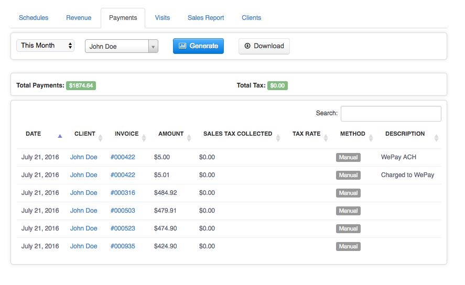Screen dimensions: 465x285
Task: Select the WePay ACH description text
Action: (398, 157)
